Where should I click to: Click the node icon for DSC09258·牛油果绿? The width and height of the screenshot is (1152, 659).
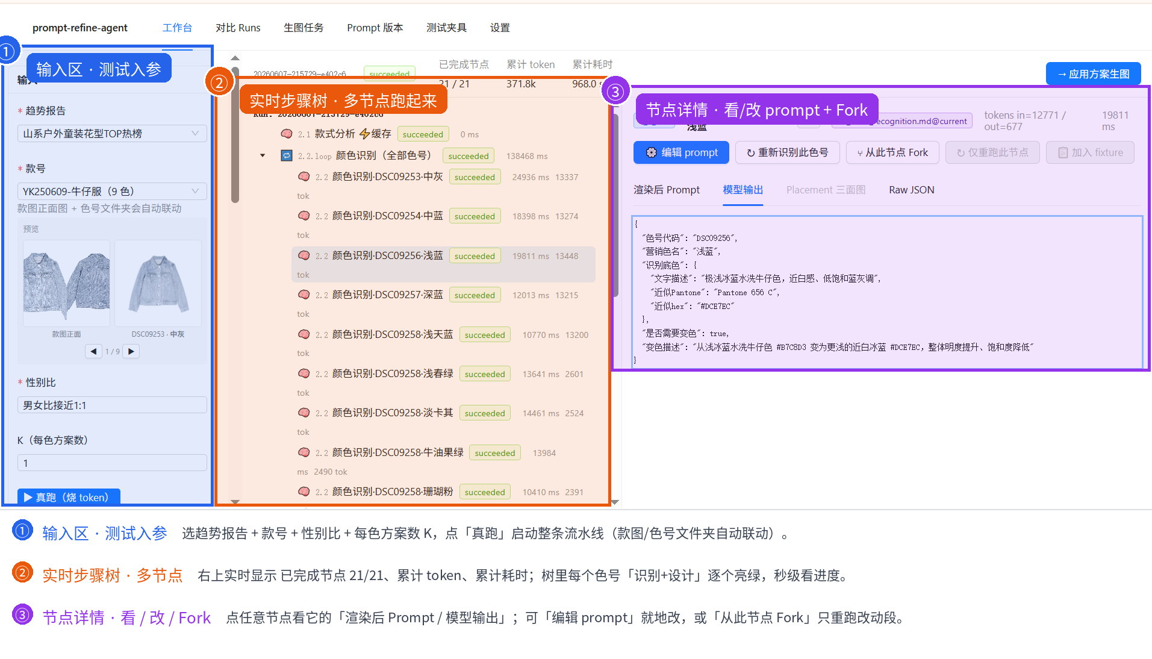click(304, 453)
